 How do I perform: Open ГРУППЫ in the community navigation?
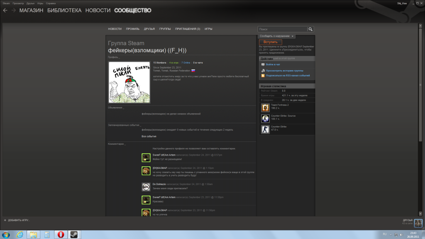[x=165, y=29]
